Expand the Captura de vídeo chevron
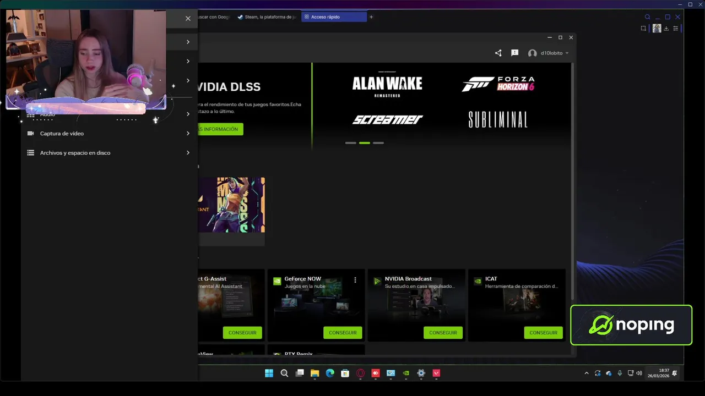 tap(188, 134)
